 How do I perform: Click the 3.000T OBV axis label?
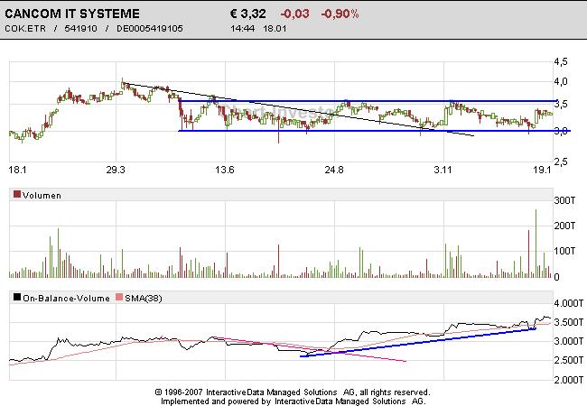tap(569, 341)
